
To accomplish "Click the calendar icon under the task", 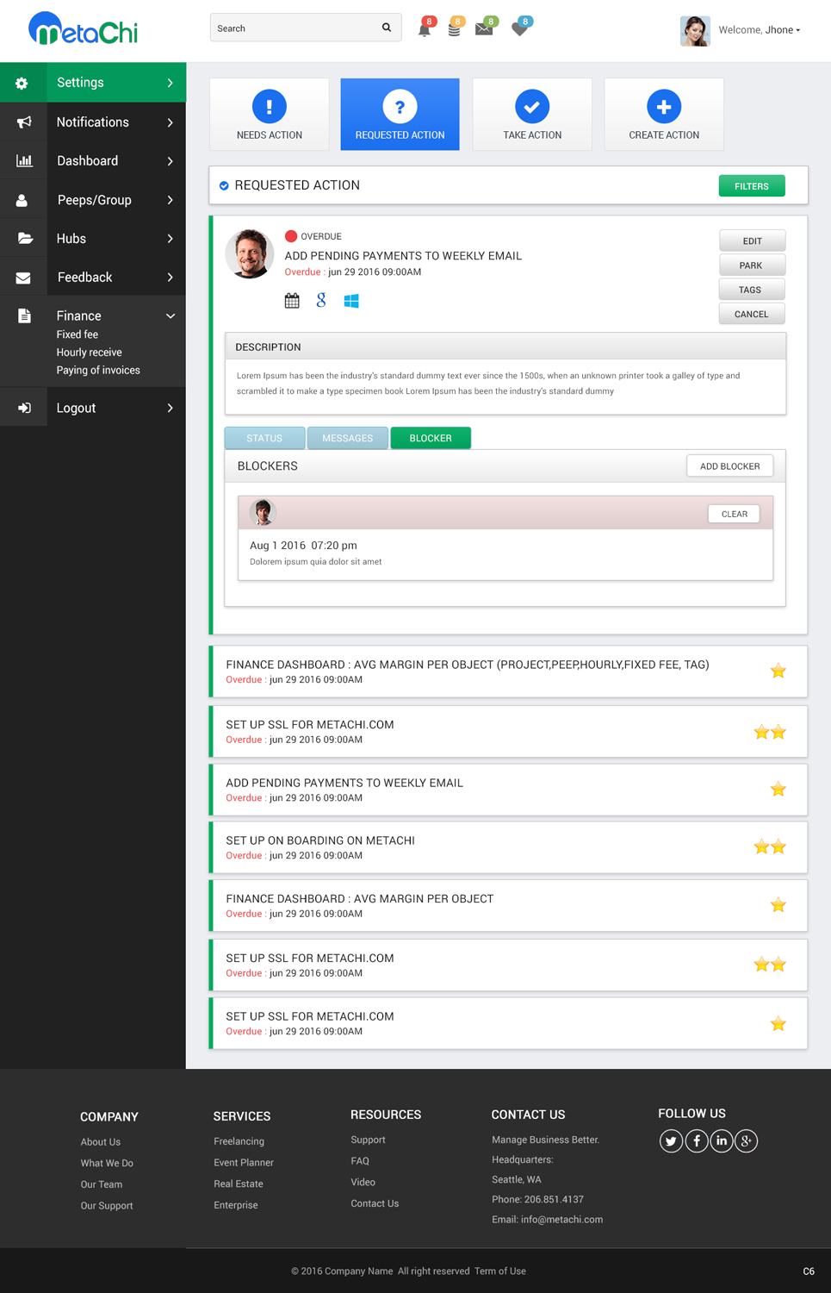I will coord(292,301).
